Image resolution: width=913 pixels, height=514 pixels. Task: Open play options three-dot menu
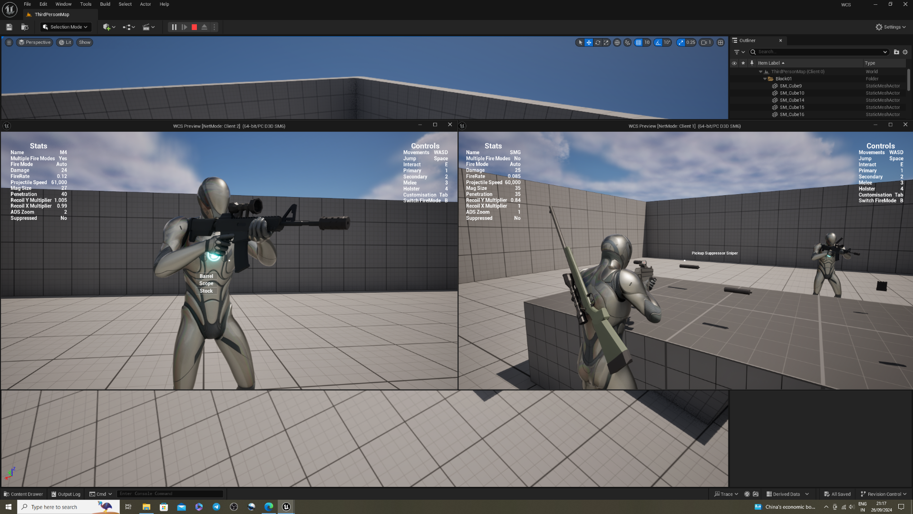[x=214, y=27]
